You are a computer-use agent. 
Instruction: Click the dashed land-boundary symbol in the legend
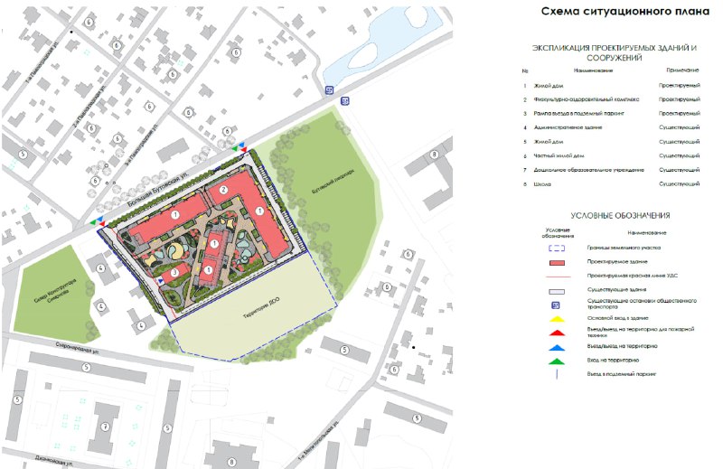(x=557, y=249)
